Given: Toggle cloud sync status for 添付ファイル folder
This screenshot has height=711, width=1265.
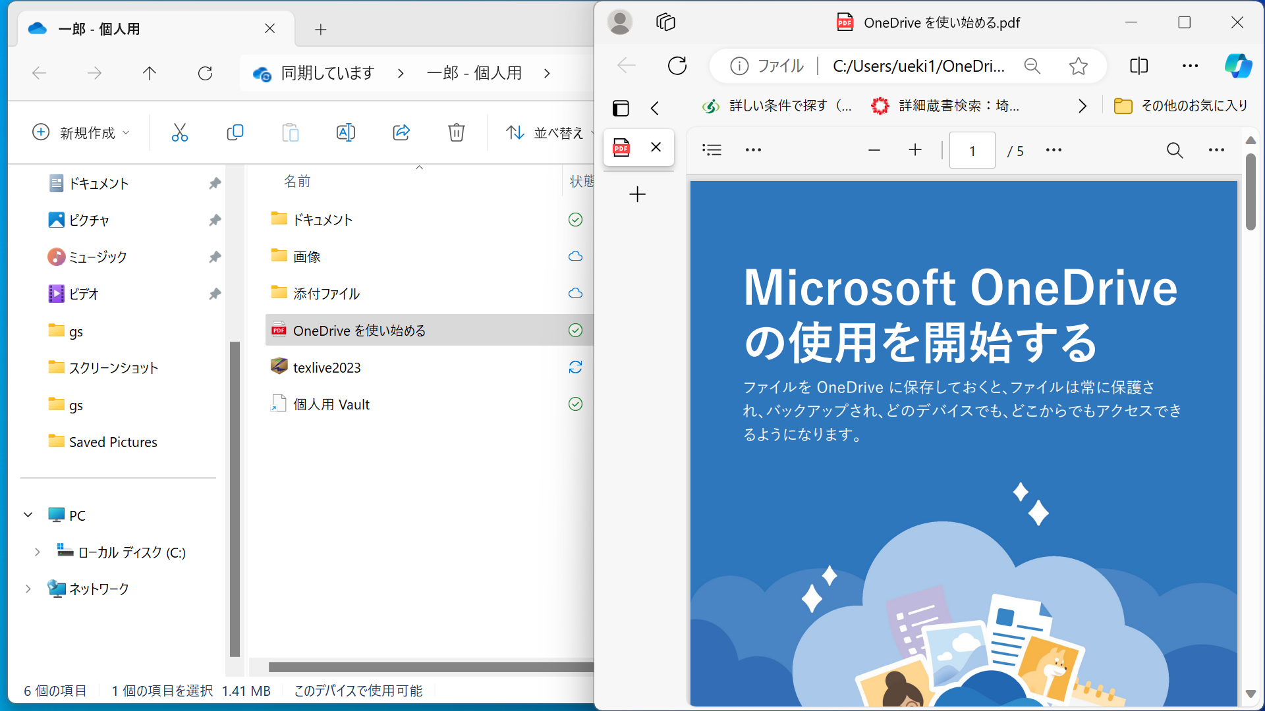Looking at the screenshot, I should [575, 294].
